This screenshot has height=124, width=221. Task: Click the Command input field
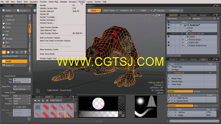click(x=194, y=121)
